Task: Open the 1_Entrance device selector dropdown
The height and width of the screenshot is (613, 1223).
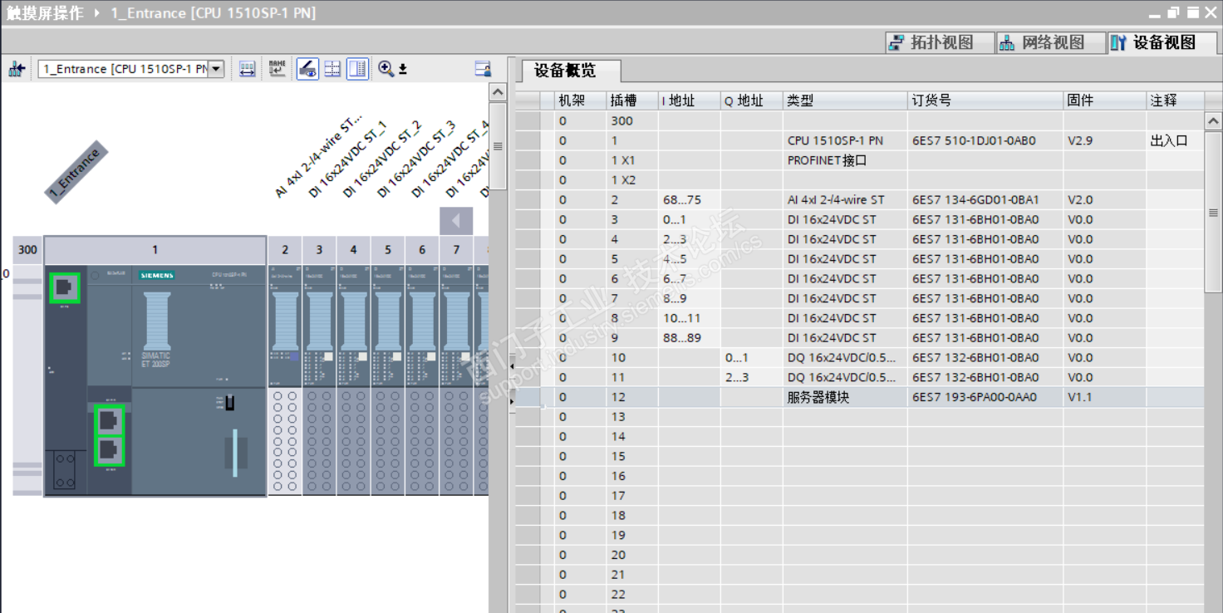Action: tap(216, 69)
